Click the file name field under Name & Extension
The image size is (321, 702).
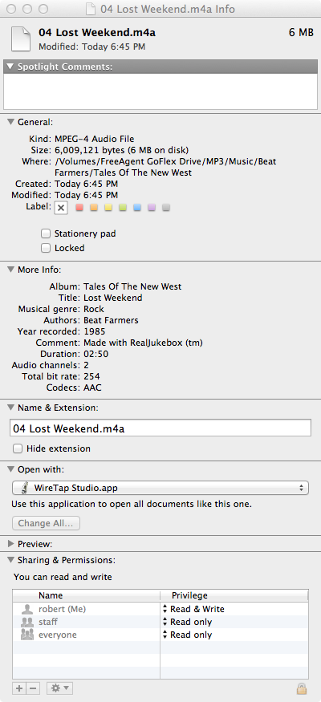pos(160,428)
